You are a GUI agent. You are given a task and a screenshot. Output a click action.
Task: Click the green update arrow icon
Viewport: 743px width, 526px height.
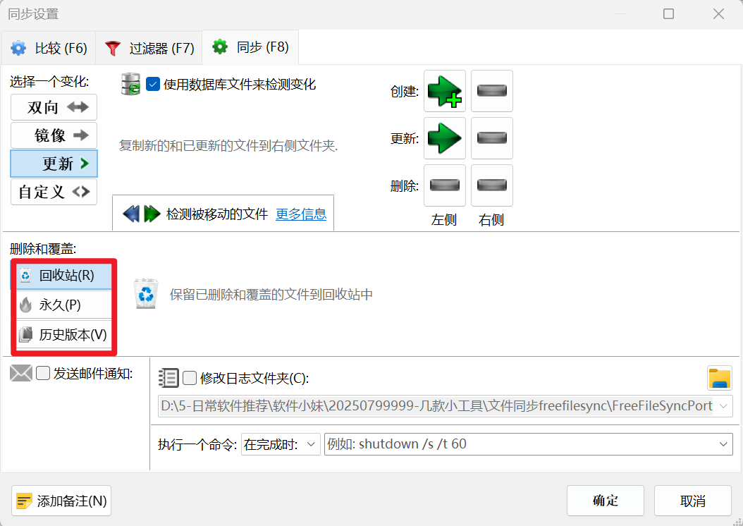pos(443,138)
